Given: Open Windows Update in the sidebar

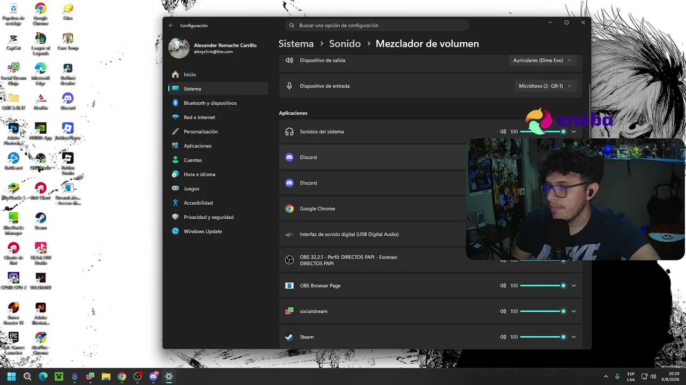Looking at the screenshot, I should [218, 232].
